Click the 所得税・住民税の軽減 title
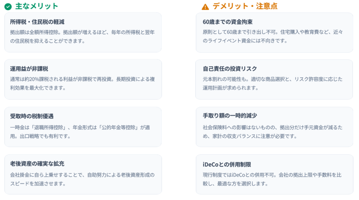 [x=37, y=22]
